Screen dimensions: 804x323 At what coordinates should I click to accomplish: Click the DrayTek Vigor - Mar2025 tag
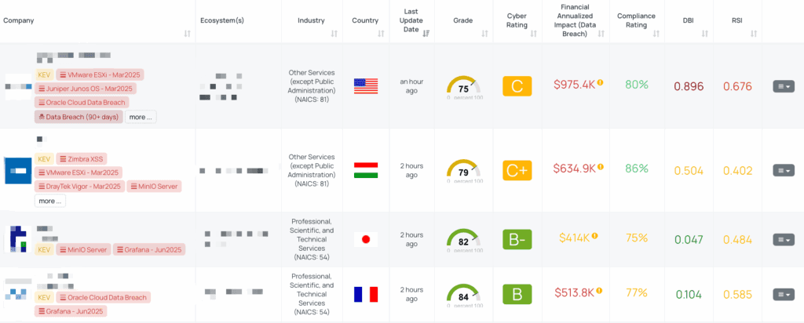pos(79,187)
